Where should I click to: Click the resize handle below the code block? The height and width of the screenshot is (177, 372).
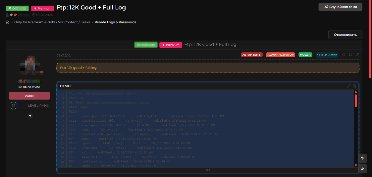[x=208, y=170]
